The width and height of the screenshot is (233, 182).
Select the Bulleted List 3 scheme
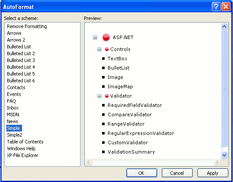21,60
